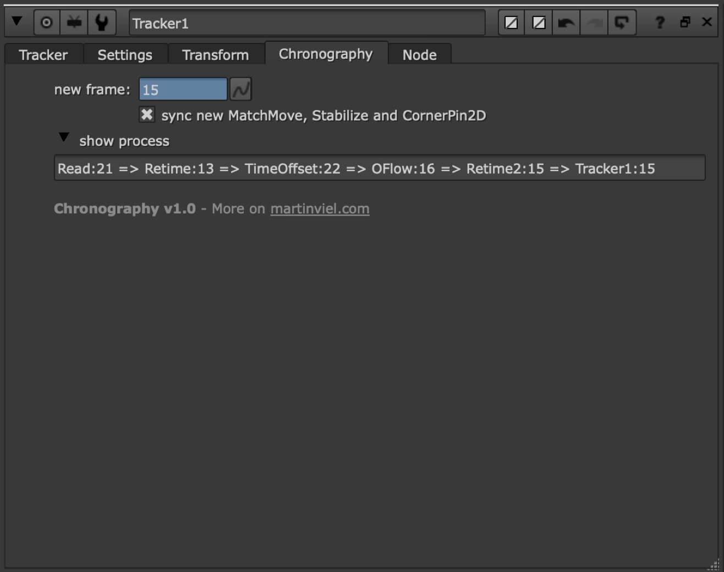The height and width of the screenshot is (572, 724).
Task: Select the Chronography tab
Action: [x=326, y=53]
